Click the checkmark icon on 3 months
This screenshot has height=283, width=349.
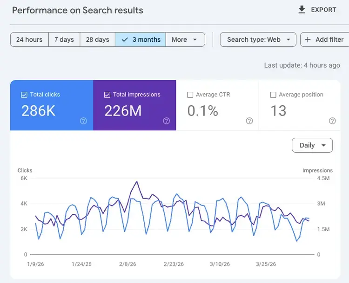125,39
